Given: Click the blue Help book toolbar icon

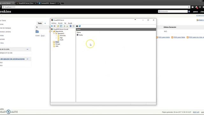Looking at the screenshot, I should (70, 26).
